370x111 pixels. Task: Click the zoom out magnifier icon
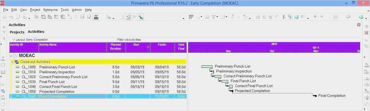click(x=322, y=17)
